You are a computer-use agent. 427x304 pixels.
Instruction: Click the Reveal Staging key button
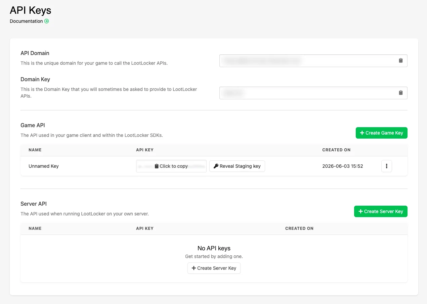click(x=237, y=166)
